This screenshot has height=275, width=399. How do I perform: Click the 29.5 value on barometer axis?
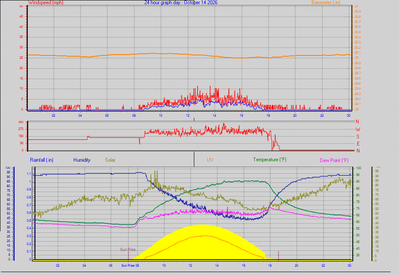coord(358,83)
